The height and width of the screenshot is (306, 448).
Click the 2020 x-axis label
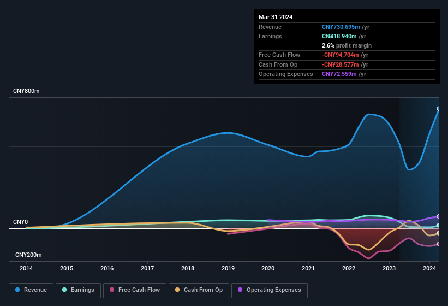(268, 268)
